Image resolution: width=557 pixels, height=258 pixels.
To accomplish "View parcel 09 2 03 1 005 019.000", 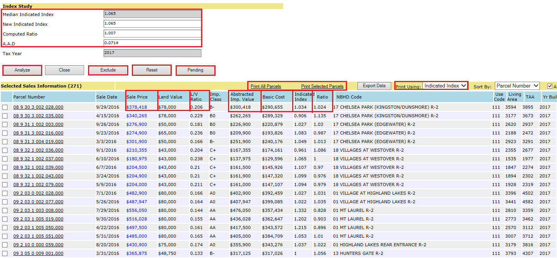I will coord(38,219).
